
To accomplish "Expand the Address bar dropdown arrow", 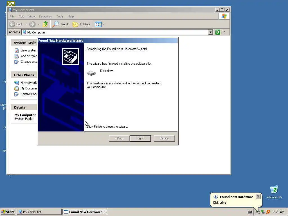I will (x=210, y=32).
